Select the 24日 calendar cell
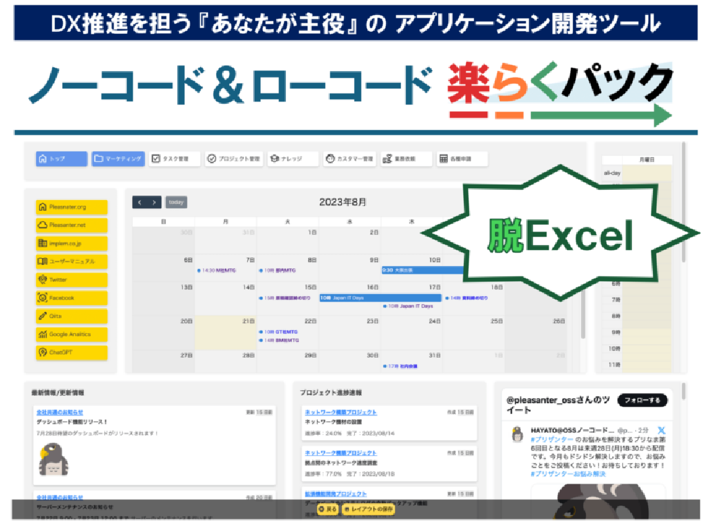 pos(412,333)
